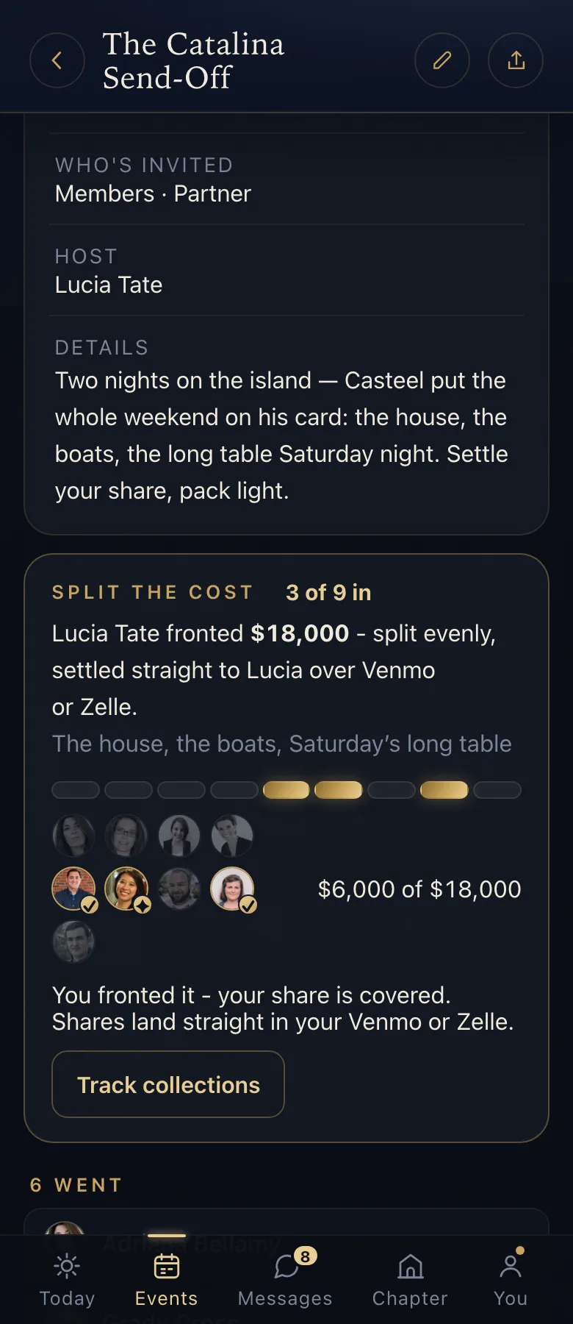Open the Events calendar icon
This screenshot has width=573, height=1324.
pyautogui.click(x=167, y=1266)
